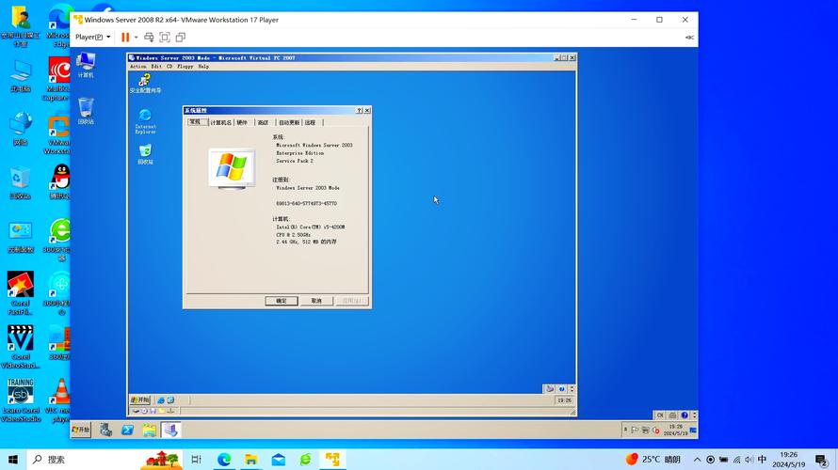Click the 取消 button in System Properties
This screenshot has width=838, height=470.
tap(315, 301)
